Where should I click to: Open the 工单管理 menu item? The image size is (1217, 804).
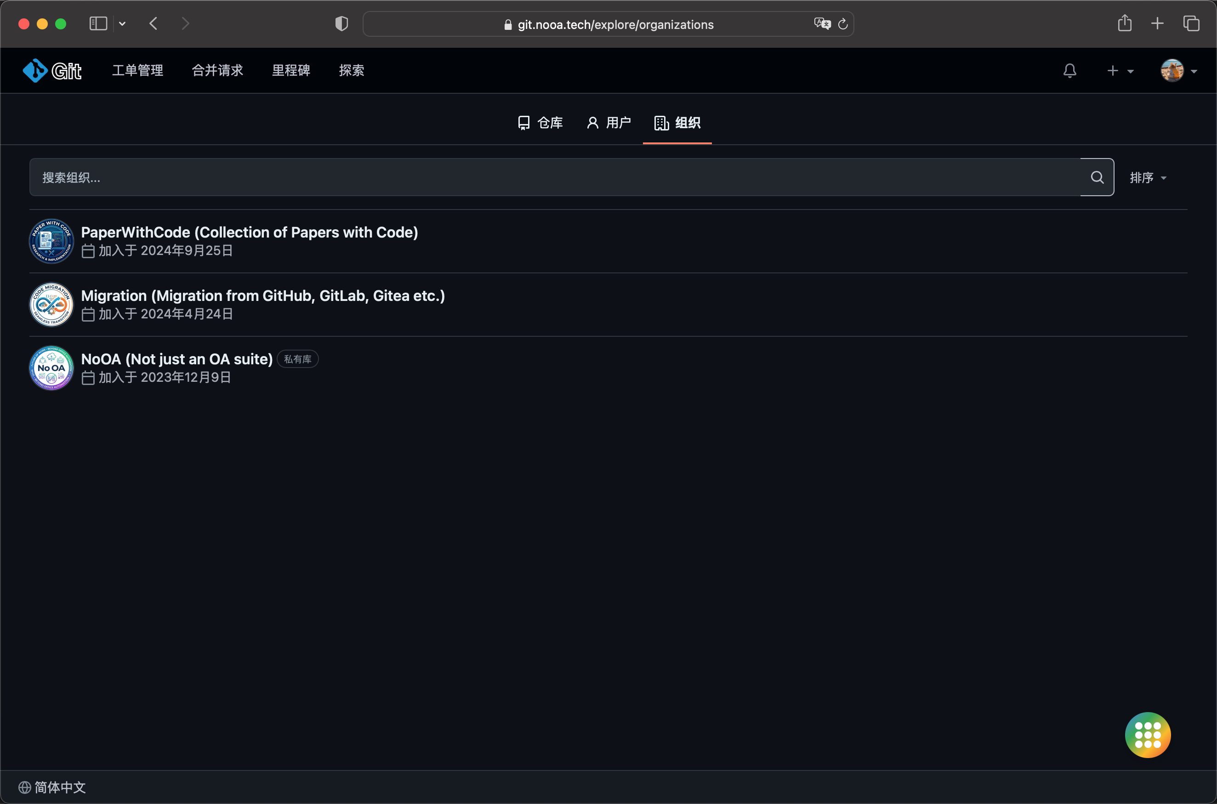[x=137, y=70]
